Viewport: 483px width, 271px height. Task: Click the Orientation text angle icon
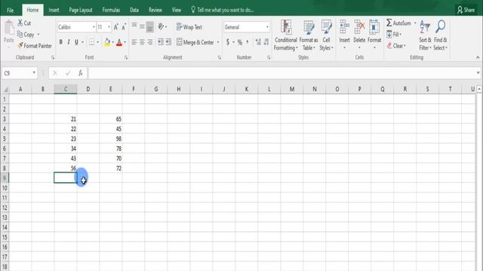tap(161, 27)
